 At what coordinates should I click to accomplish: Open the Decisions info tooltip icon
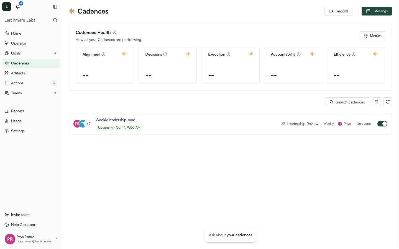click(165, 54)
